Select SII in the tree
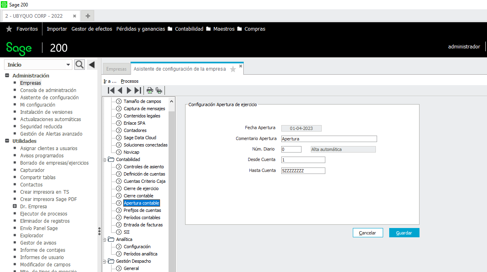 (x=126, y=232)
